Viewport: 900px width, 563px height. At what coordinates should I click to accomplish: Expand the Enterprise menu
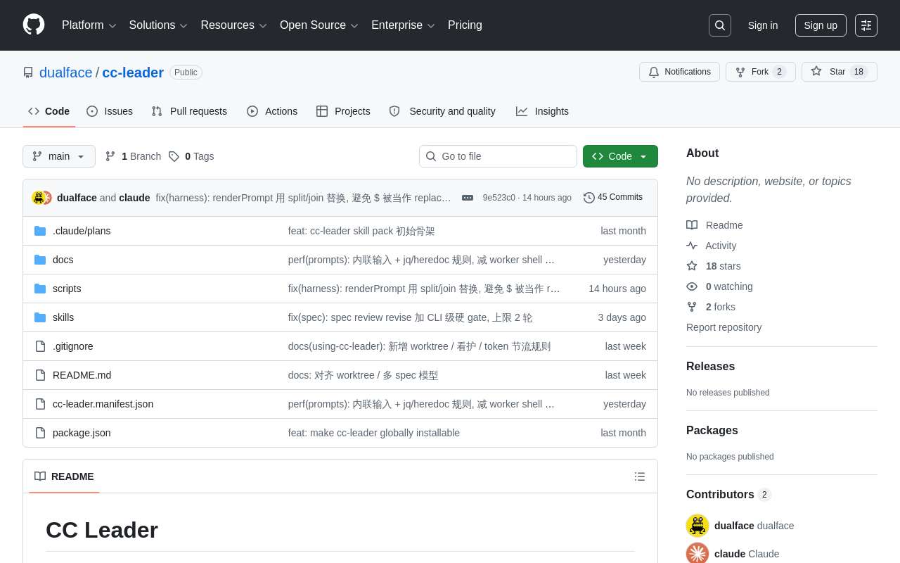[x=404, y=25]
